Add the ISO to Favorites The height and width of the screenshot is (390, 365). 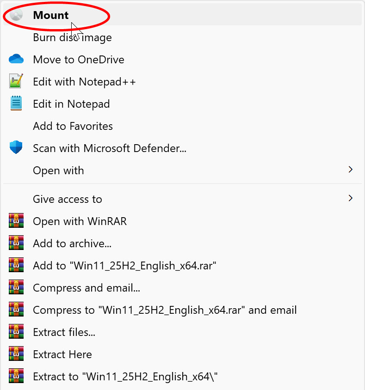coord(73,126)
